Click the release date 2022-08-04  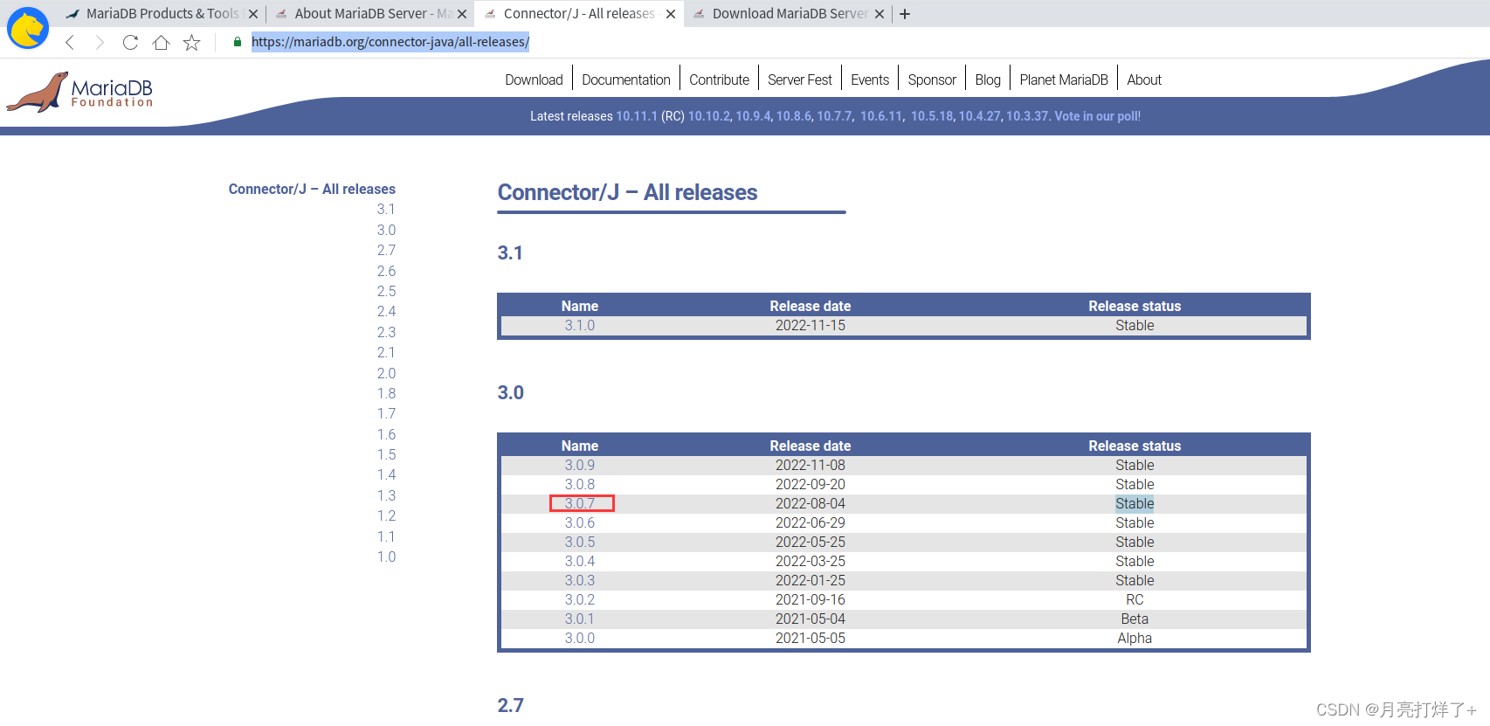[811, 503]
